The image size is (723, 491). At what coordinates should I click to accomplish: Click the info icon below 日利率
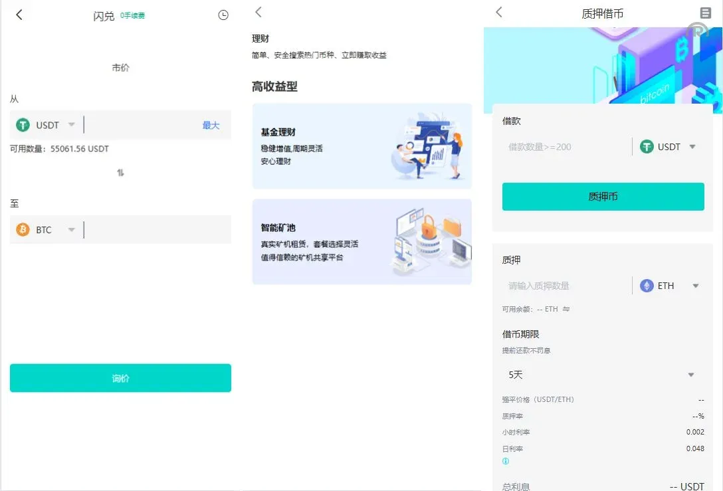506,459
